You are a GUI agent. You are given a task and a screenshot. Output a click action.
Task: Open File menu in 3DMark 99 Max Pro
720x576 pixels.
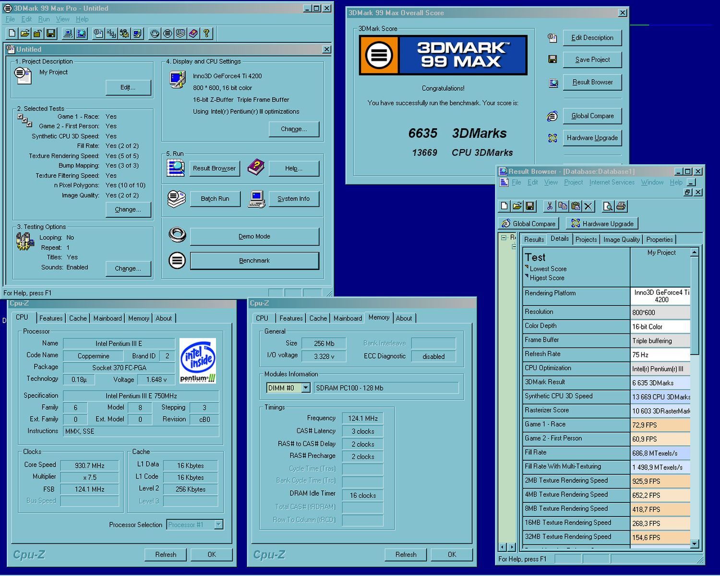[x=10, y=19]
